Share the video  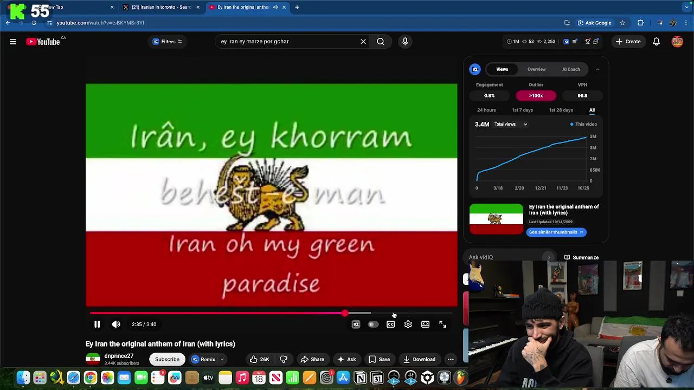[312, 359]
